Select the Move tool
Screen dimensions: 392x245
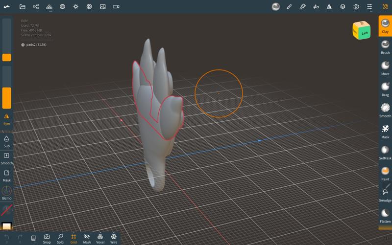(x=385, y=68)
